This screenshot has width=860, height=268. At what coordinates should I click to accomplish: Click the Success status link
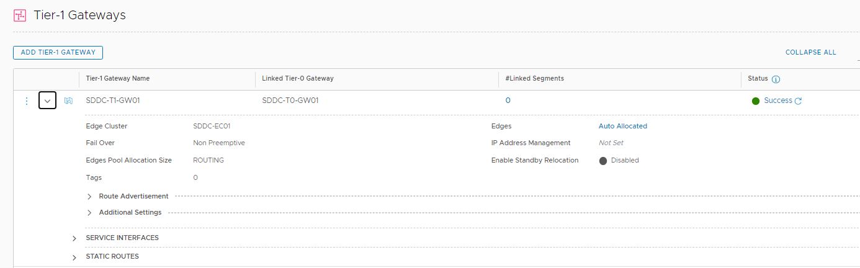tap(777, 100)
